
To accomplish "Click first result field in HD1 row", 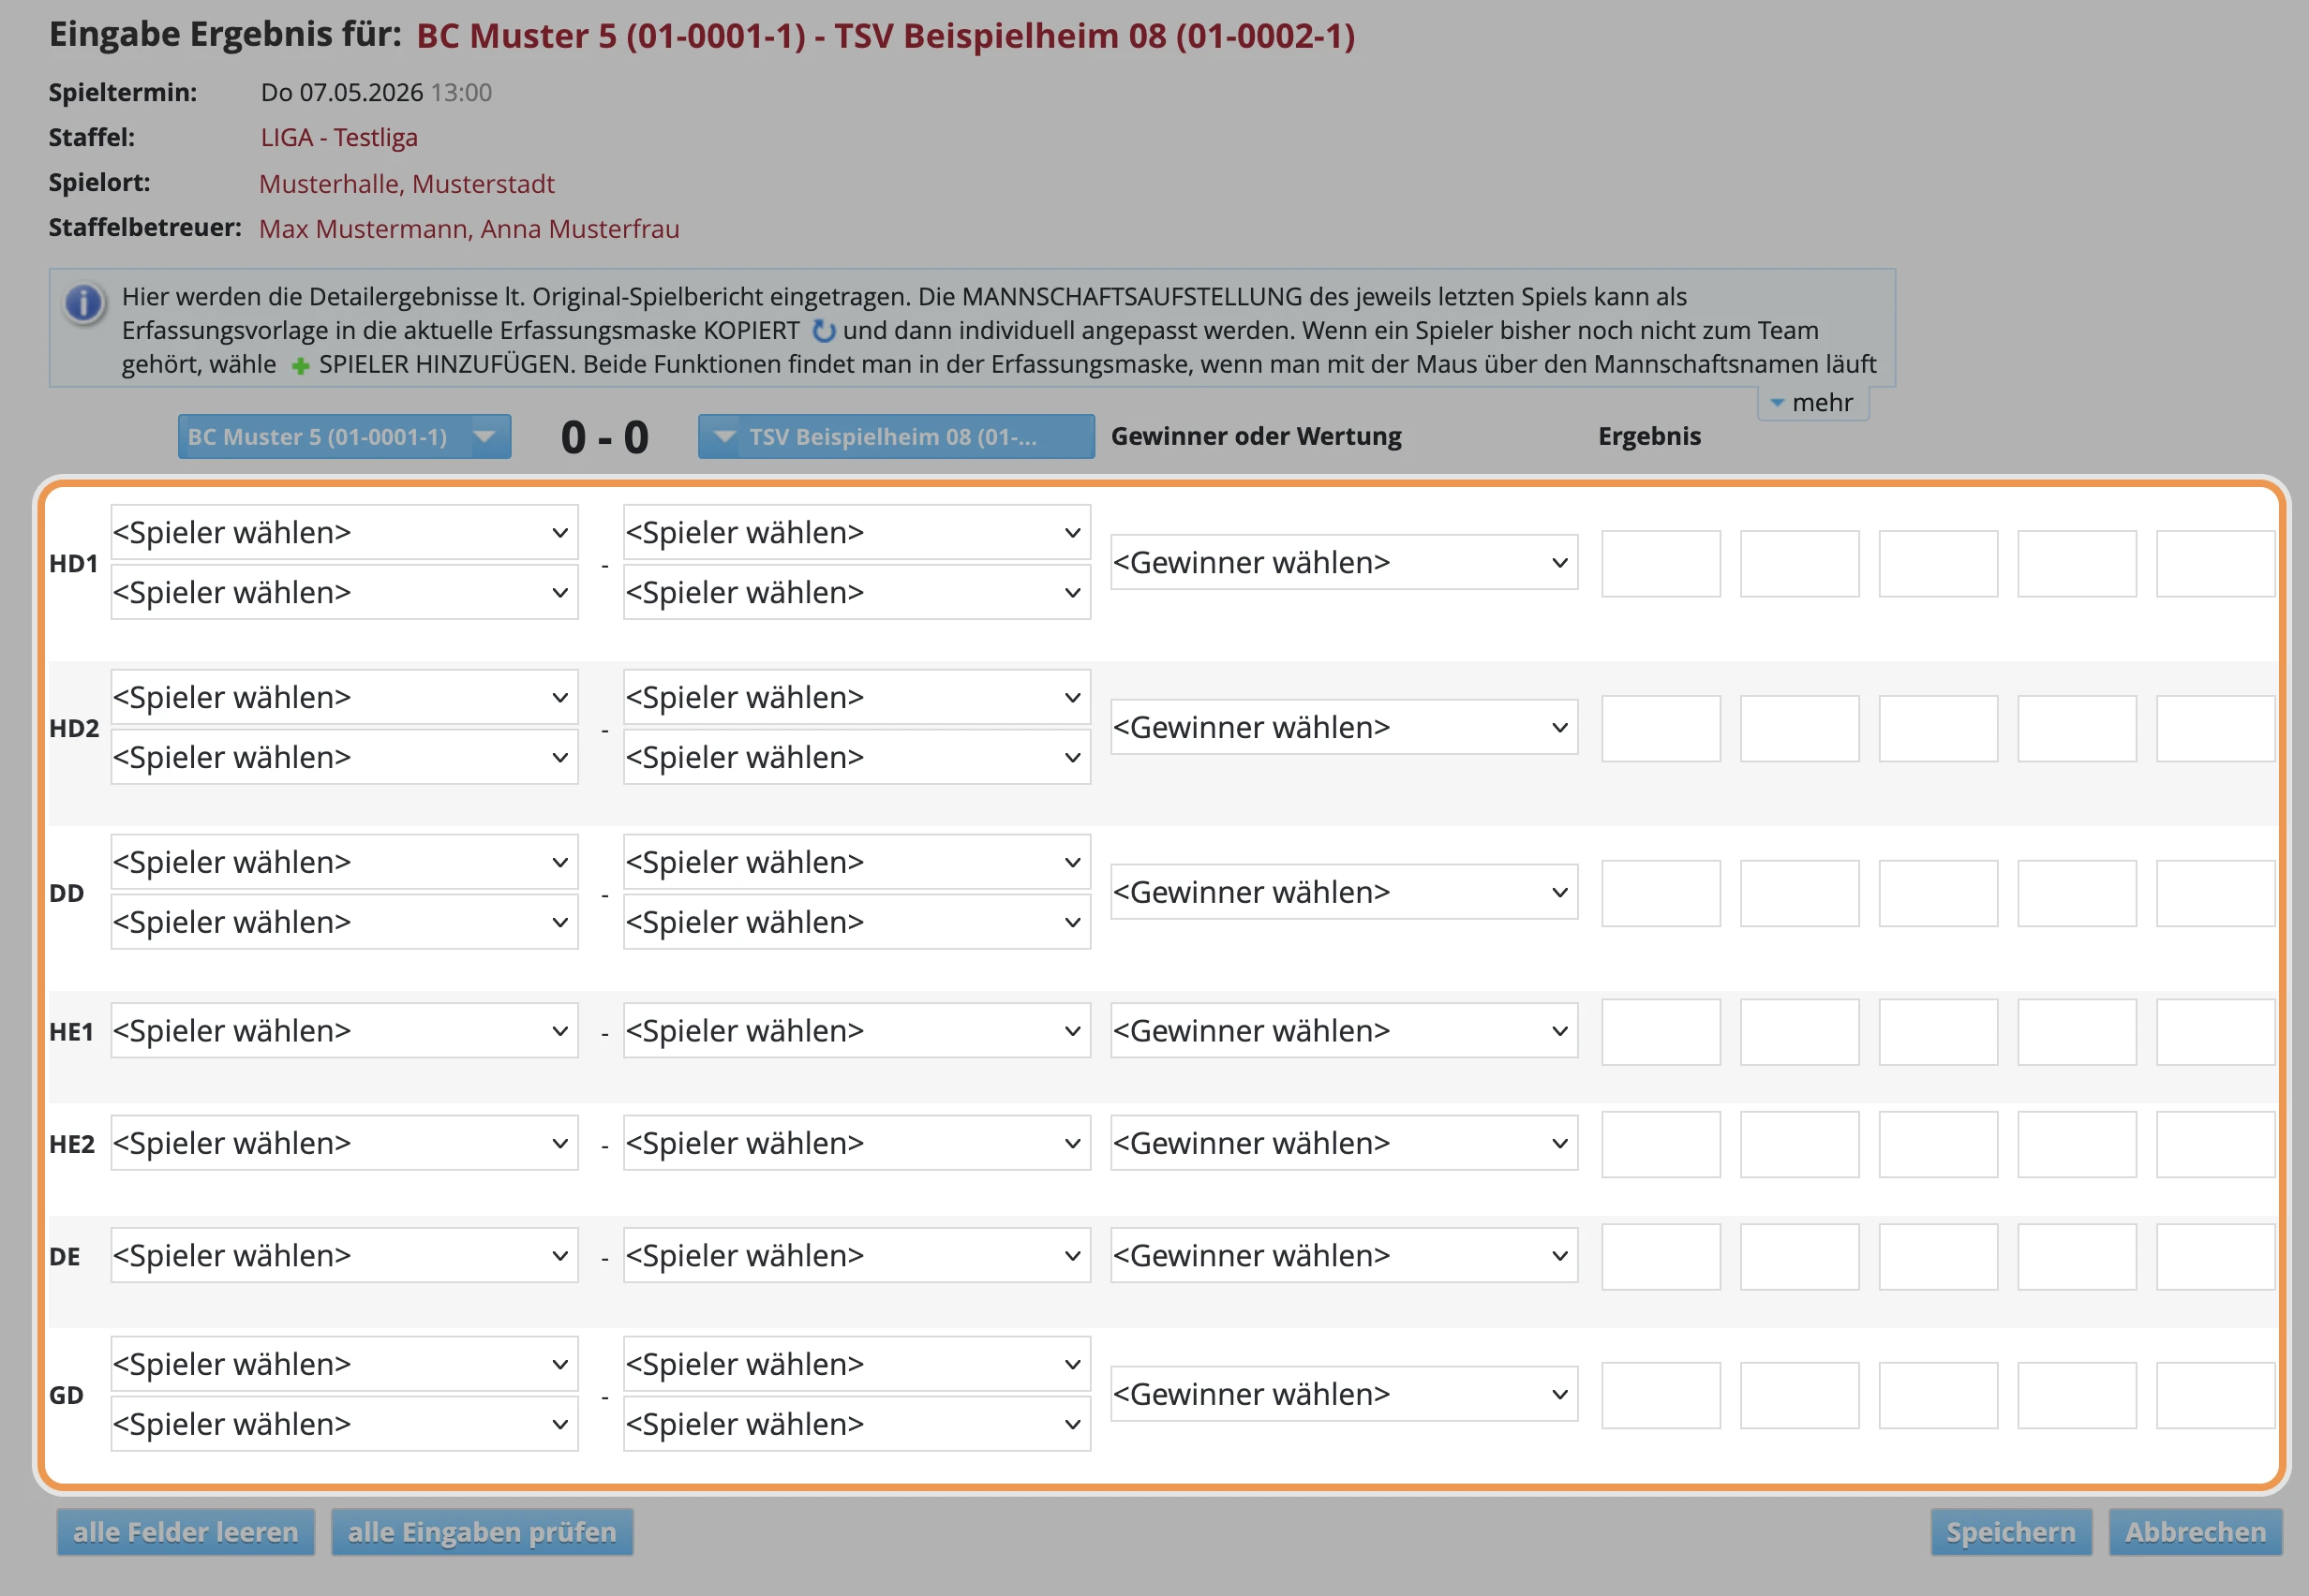I will pyautogui.click(x=1661, y=564).
